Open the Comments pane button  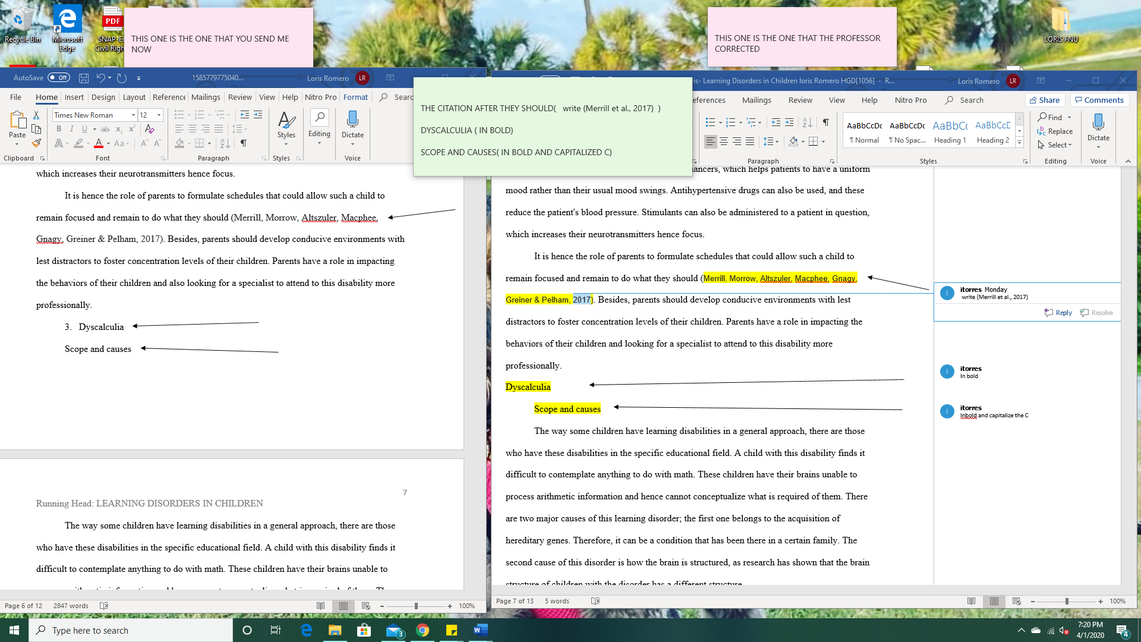pos(1099,100)
